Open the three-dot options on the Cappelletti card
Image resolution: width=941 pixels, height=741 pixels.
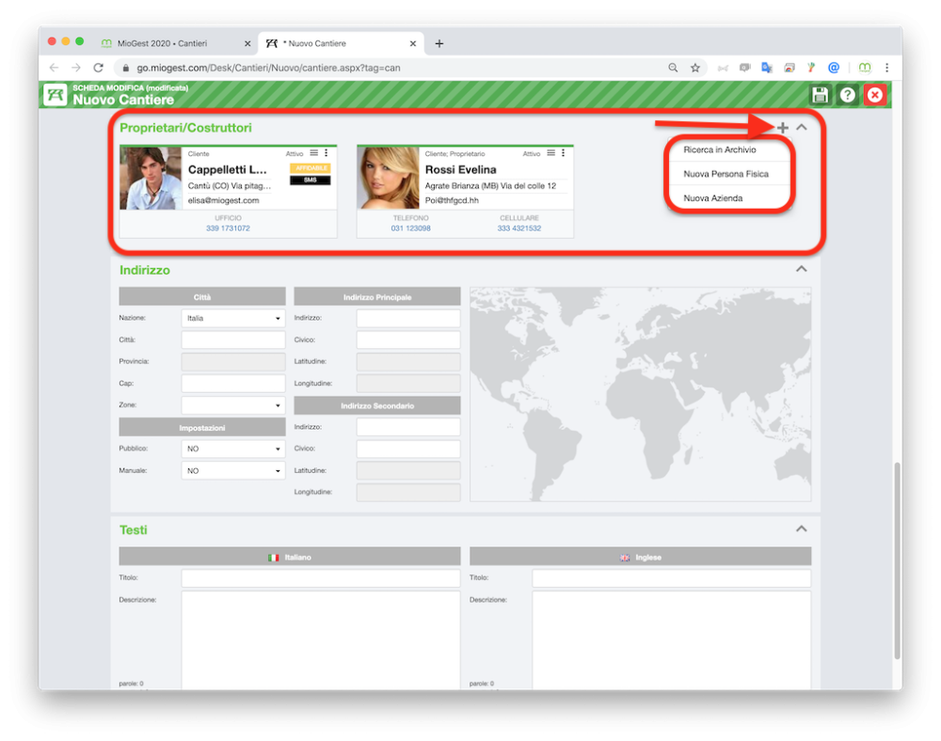[x=326, y=153]
